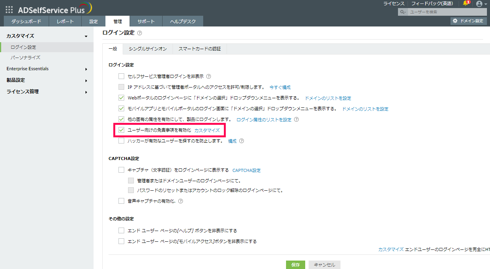Open the ダッシュボード tab
Screen dimensions: 490x269
pyautogui.click(x=26, y=21)
